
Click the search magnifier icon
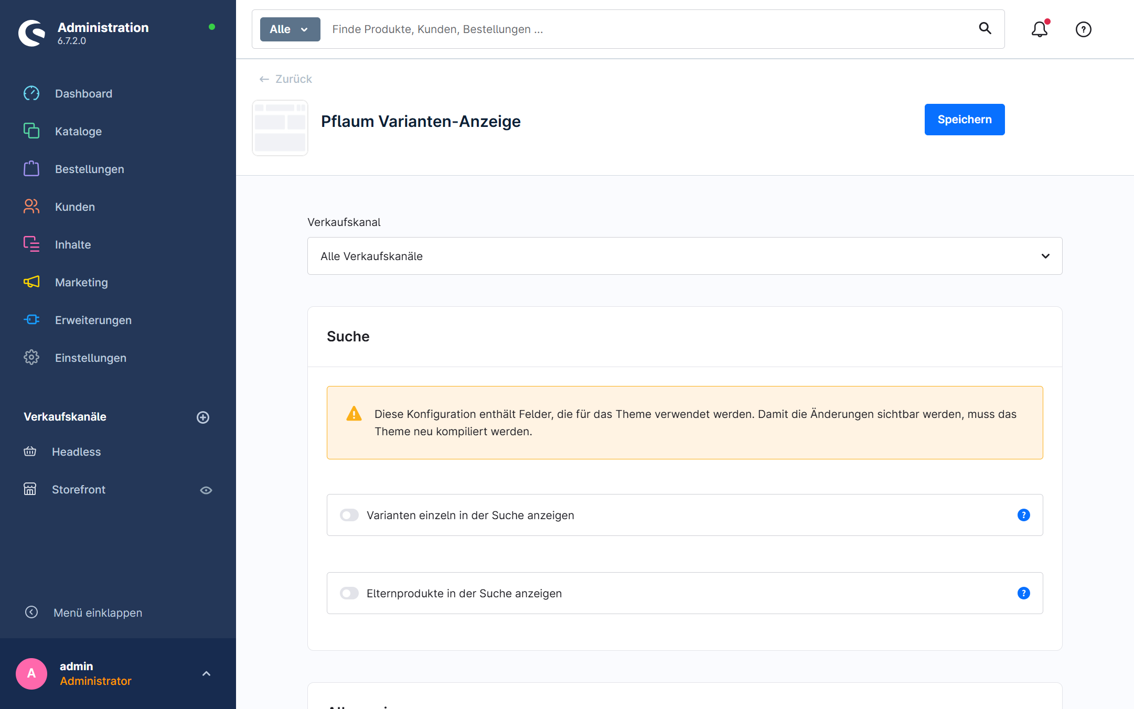(x=985, y=28)
